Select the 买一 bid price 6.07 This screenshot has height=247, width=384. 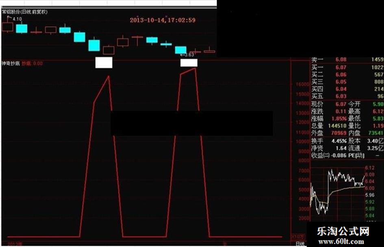(341, 67)
